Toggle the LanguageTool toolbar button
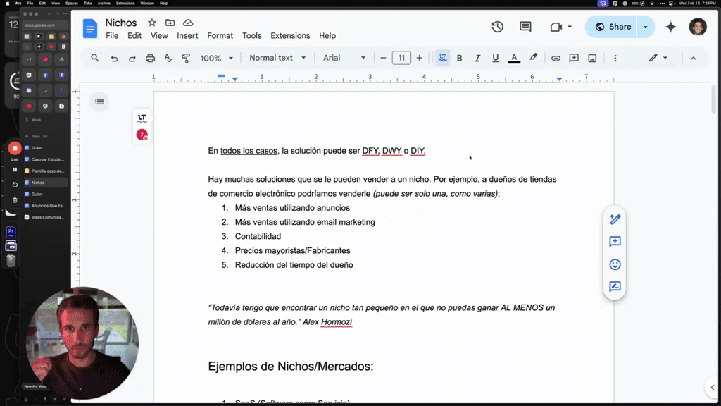The width and height of the screenshot is (721, 406). click(x=442, y=58)
